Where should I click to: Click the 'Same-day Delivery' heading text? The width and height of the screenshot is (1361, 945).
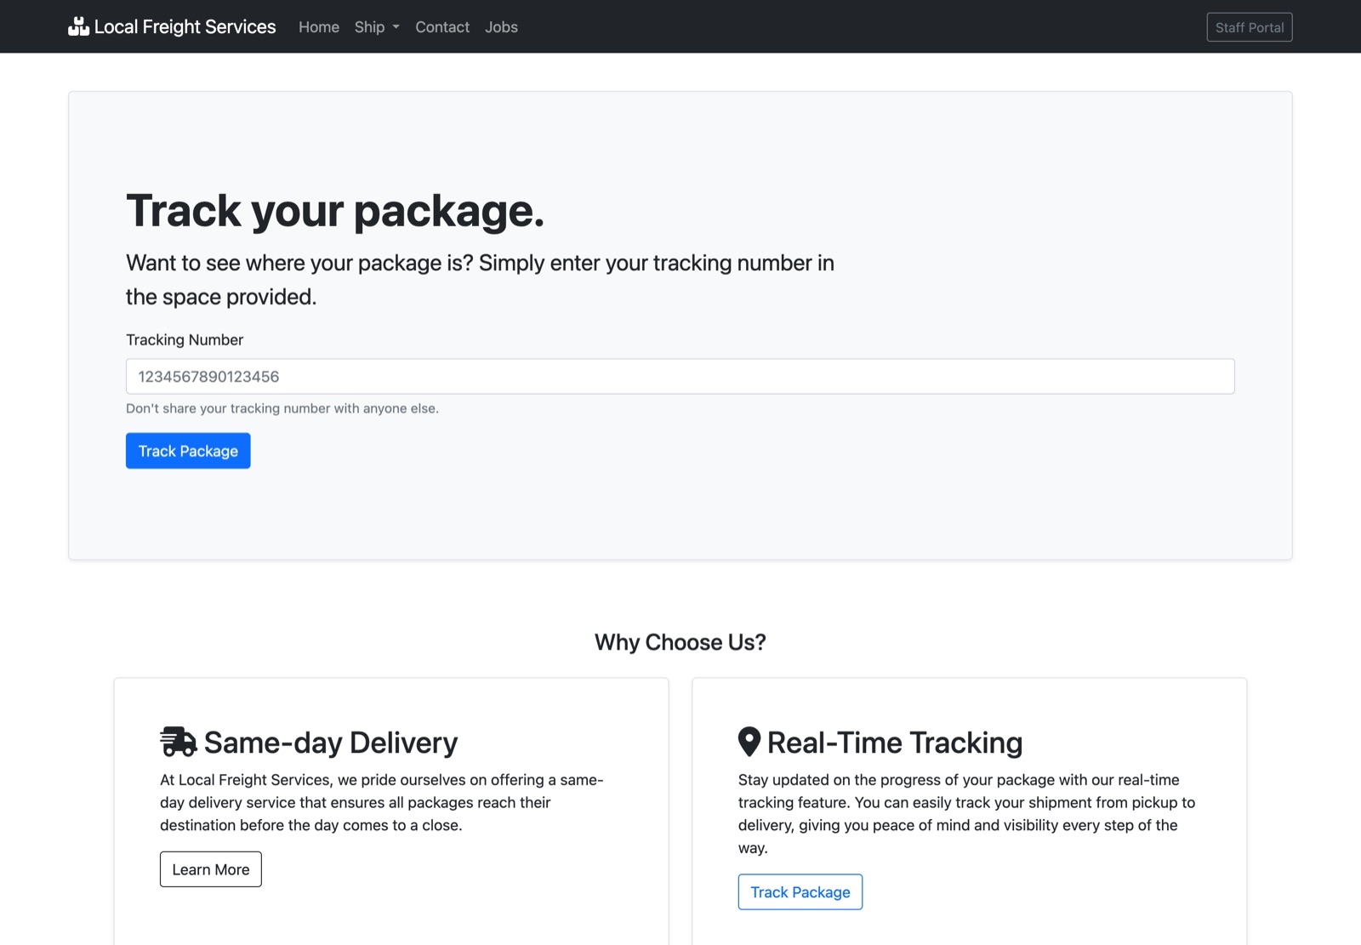[x=331, y=743]
